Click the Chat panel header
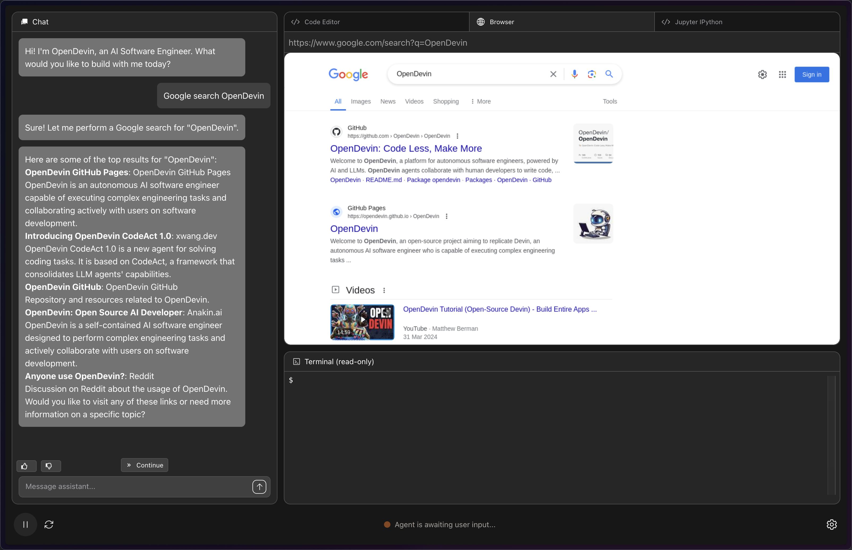852x550 pixels. click(145, 22)
